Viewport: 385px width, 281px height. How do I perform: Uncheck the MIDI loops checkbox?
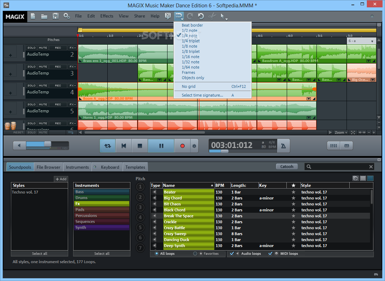[270, 253]
